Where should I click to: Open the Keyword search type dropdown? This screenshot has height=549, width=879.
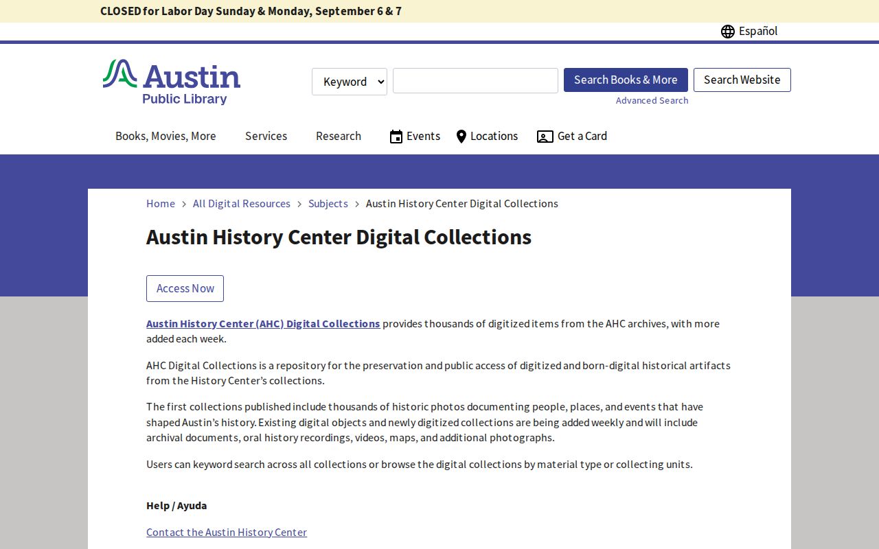point(350,82)
